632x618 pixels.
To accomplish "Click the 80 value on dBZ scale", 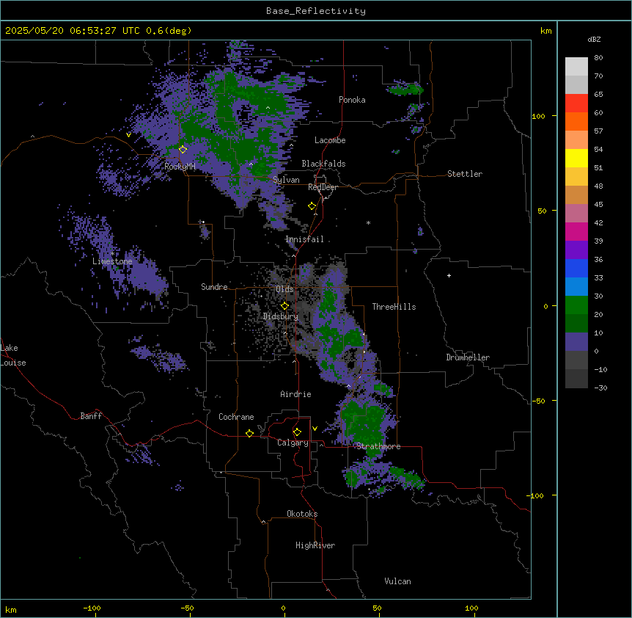I will point(598,58).
